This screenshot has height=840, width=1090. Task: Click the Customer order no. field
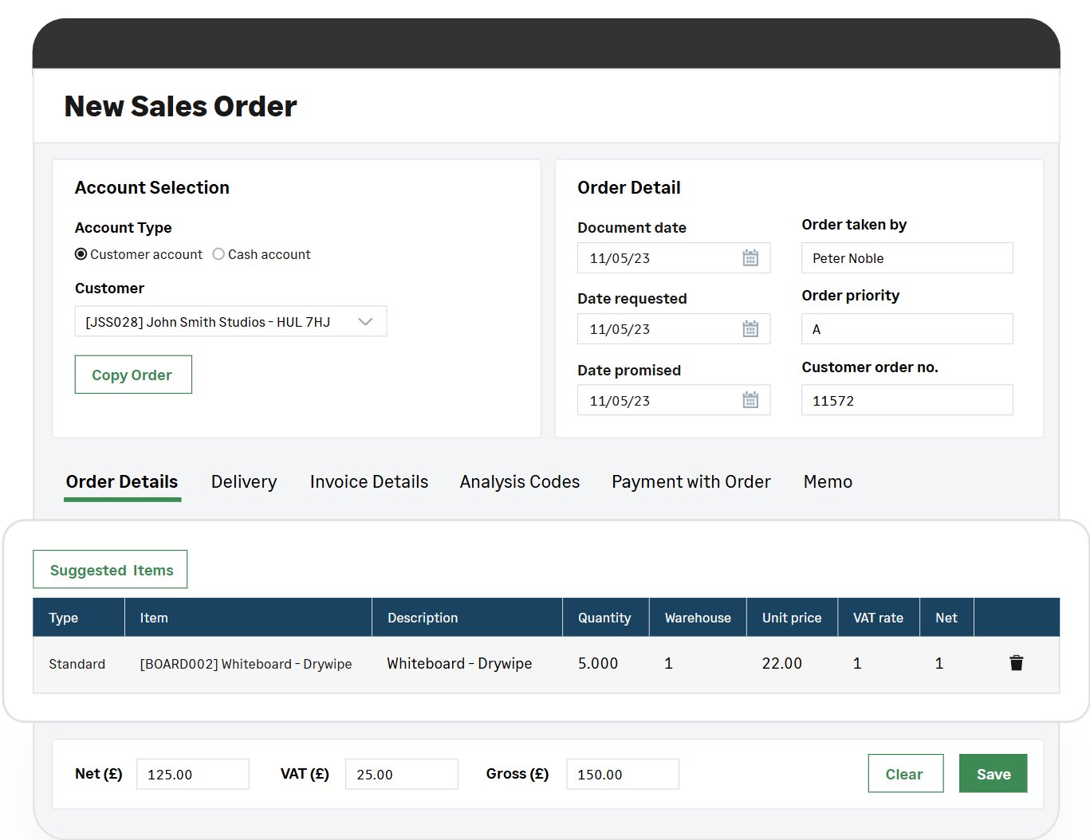coord(907,400)
